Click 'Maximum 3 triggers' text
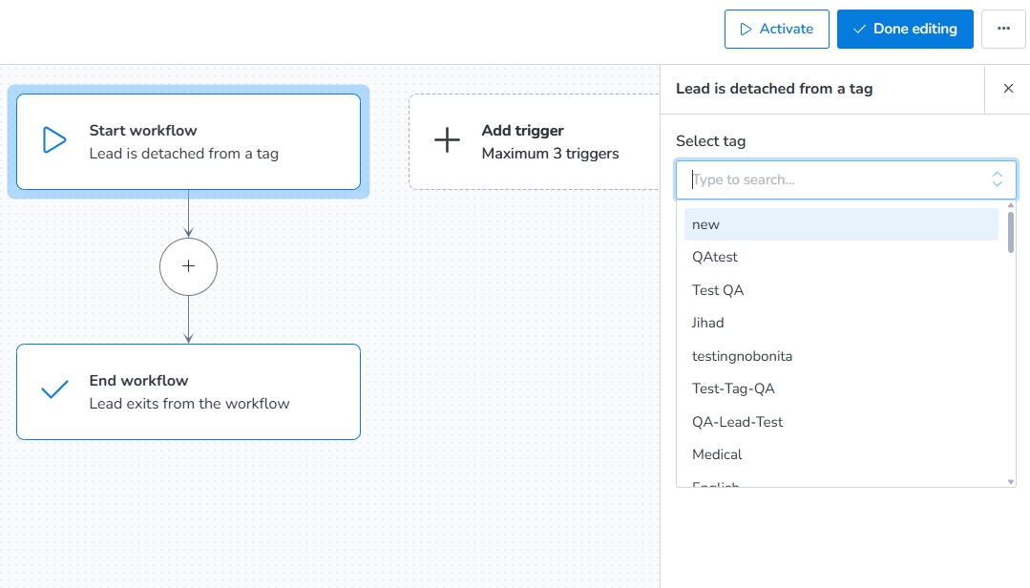The image size is (1030, 588). (550, 153)
